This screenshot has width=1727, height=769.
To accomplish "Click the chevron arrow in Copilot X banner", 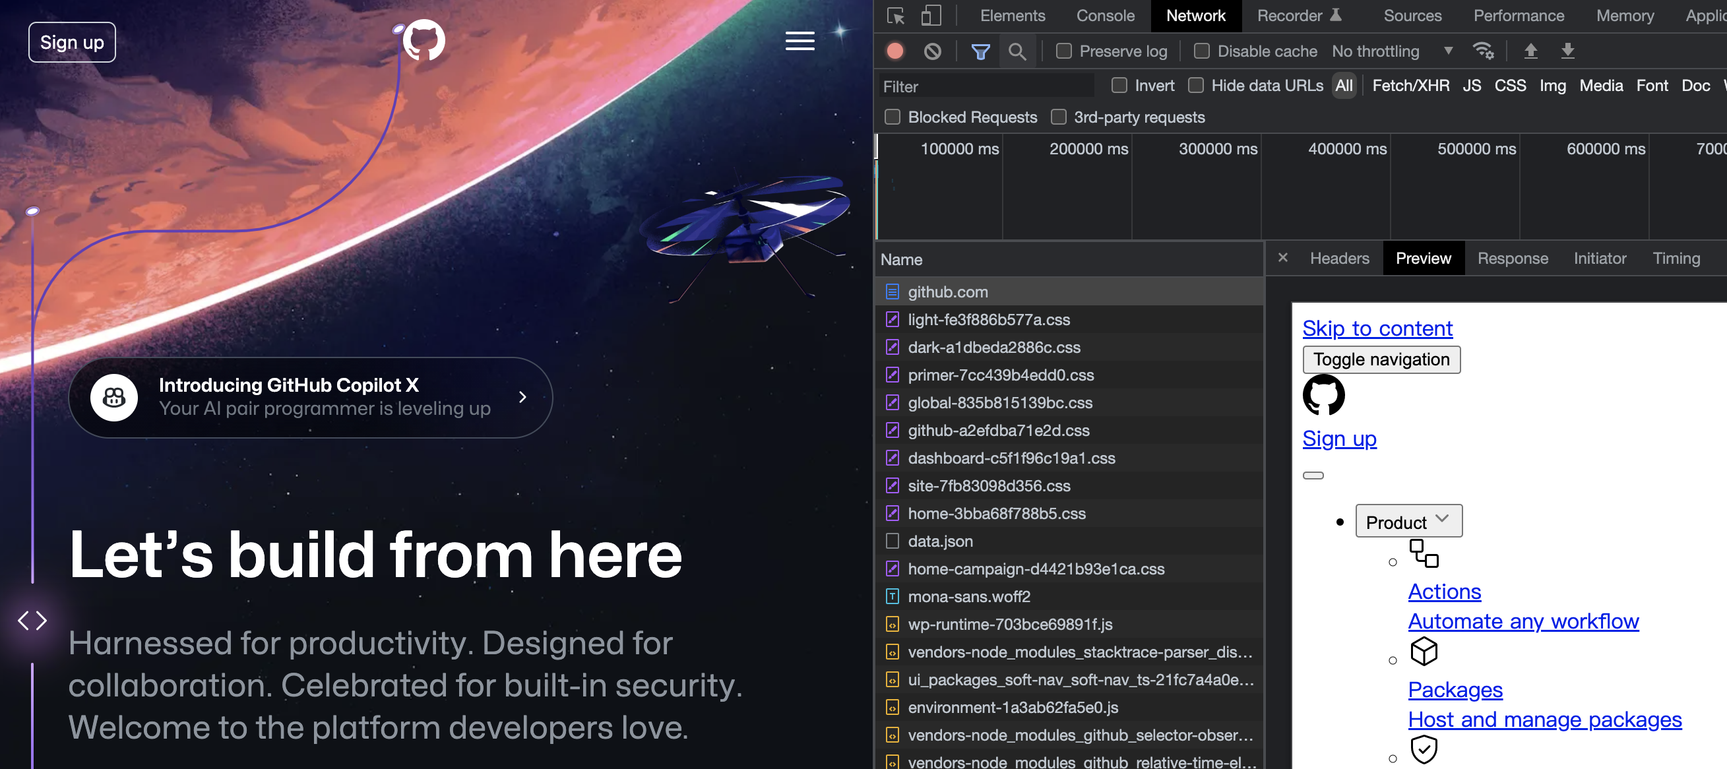I will (x=522, y=398).
